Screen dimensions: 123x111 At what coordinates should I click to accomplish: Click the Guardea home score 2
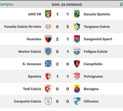point(57,39)
